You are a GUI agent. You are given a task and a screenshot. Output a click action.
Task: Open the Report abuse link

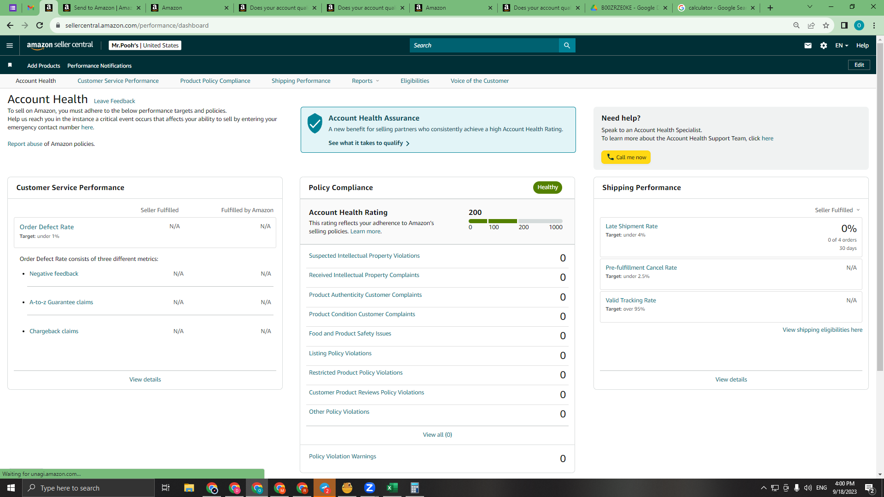(25, 144)
